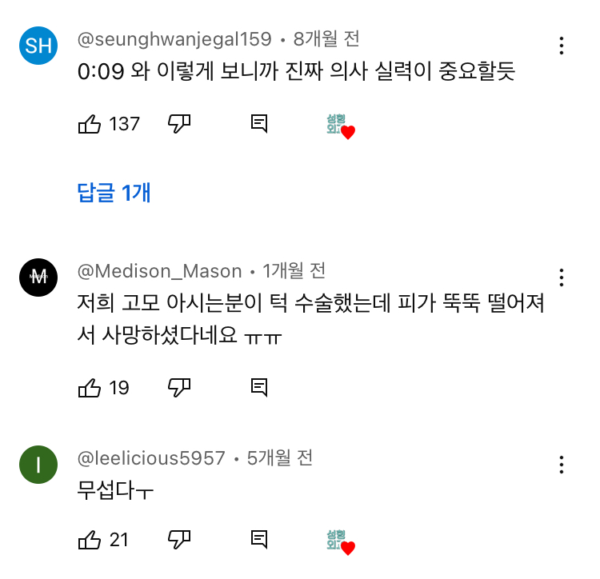This screenshot has width=600, height=579.
Task: Dislike the comment by @seunghwanjegal159
Action: tap(179, 124)
